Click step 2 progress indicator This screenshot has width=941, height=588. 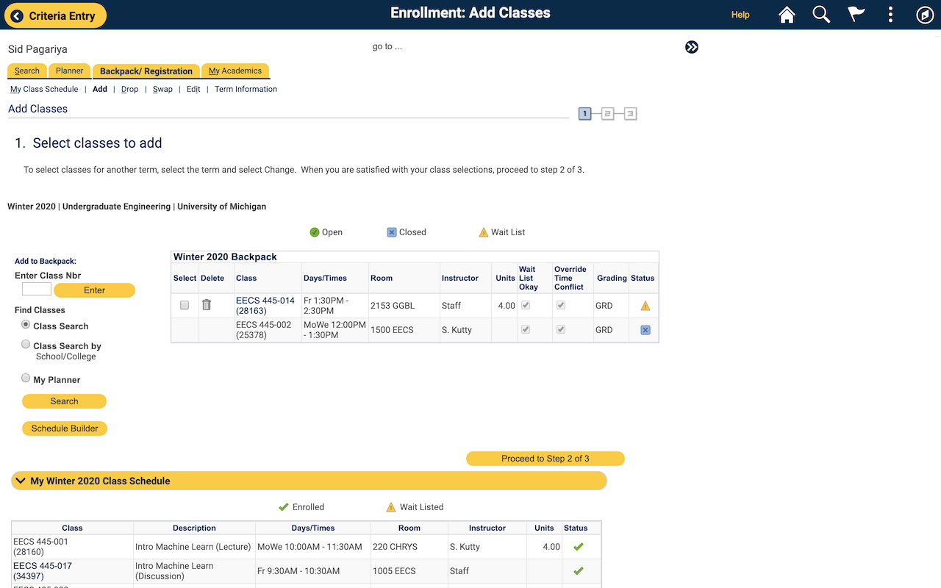coord(607,114)
